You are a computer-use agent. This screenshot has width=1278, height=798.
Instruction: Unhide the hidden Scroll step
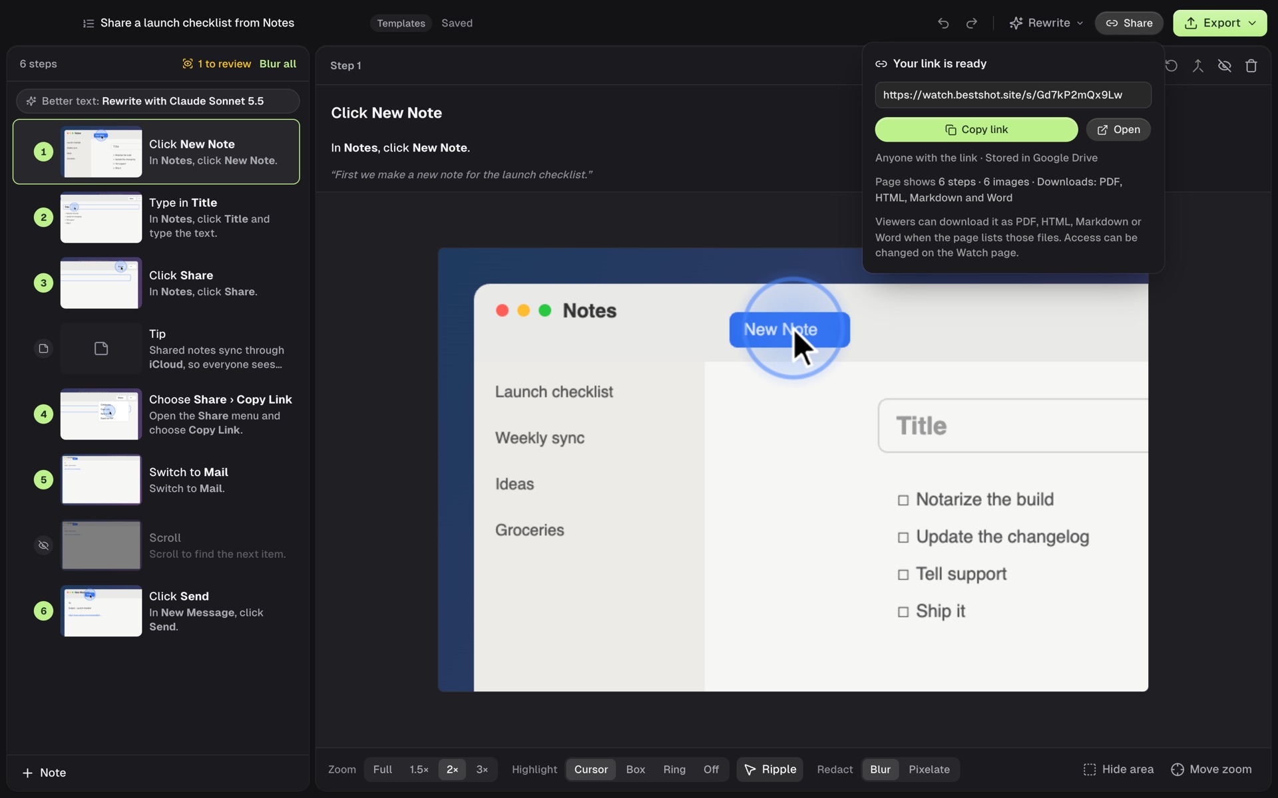tap(43, 545)
